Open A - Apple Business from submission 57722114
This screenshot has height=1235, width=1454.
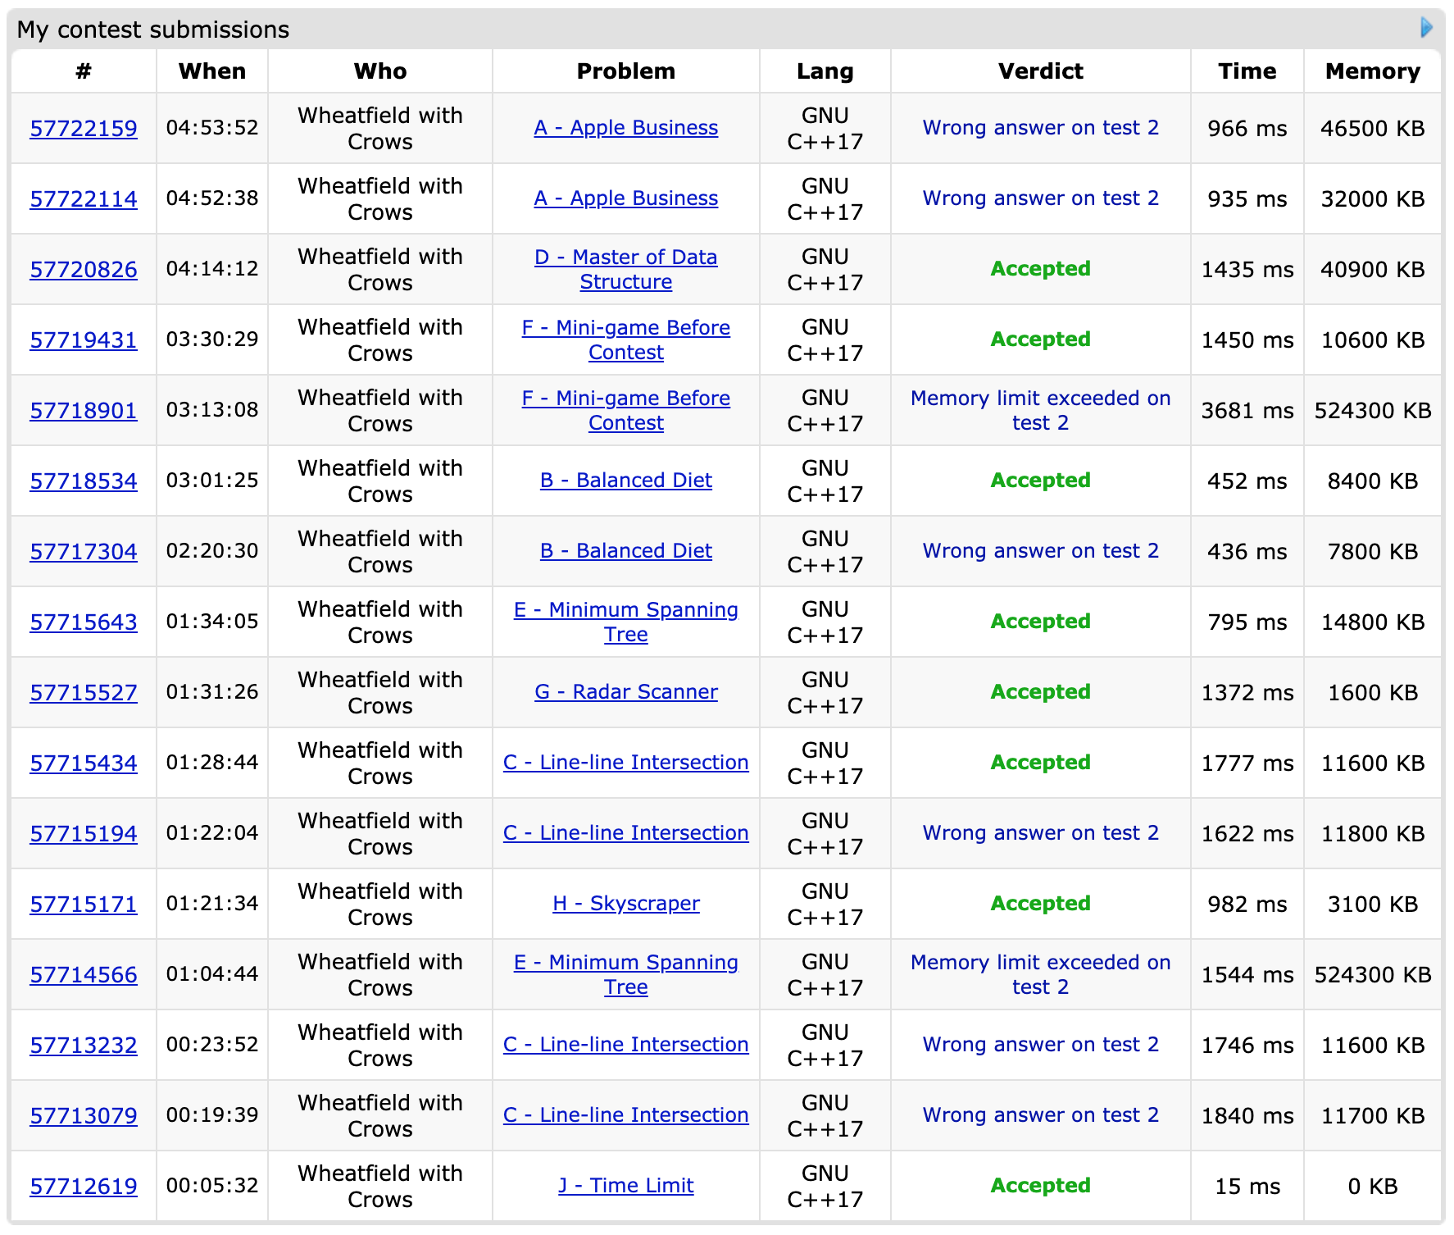(625, 198)
